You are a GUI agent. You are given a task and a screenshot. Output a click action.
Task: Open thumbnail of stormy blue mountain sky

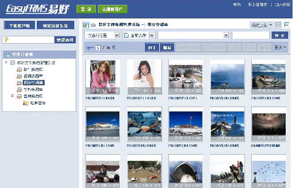coord(227,77)
